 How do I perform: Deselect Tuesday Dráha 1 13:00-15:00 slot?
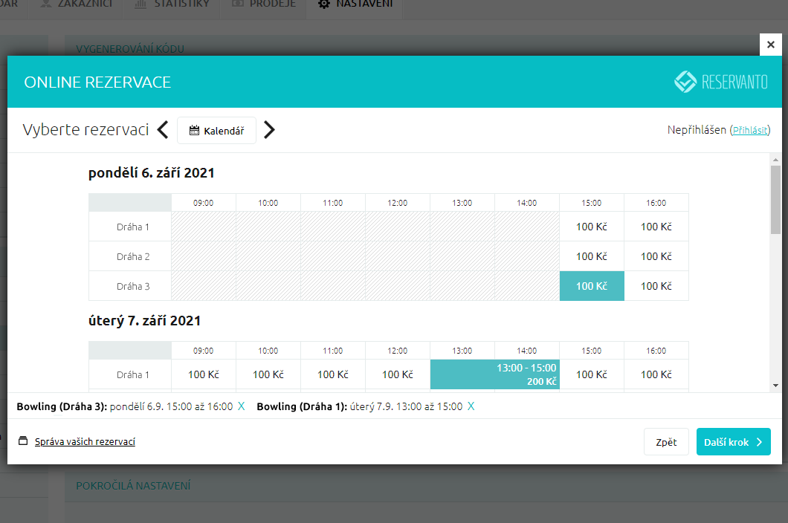(x=494, y=374)
